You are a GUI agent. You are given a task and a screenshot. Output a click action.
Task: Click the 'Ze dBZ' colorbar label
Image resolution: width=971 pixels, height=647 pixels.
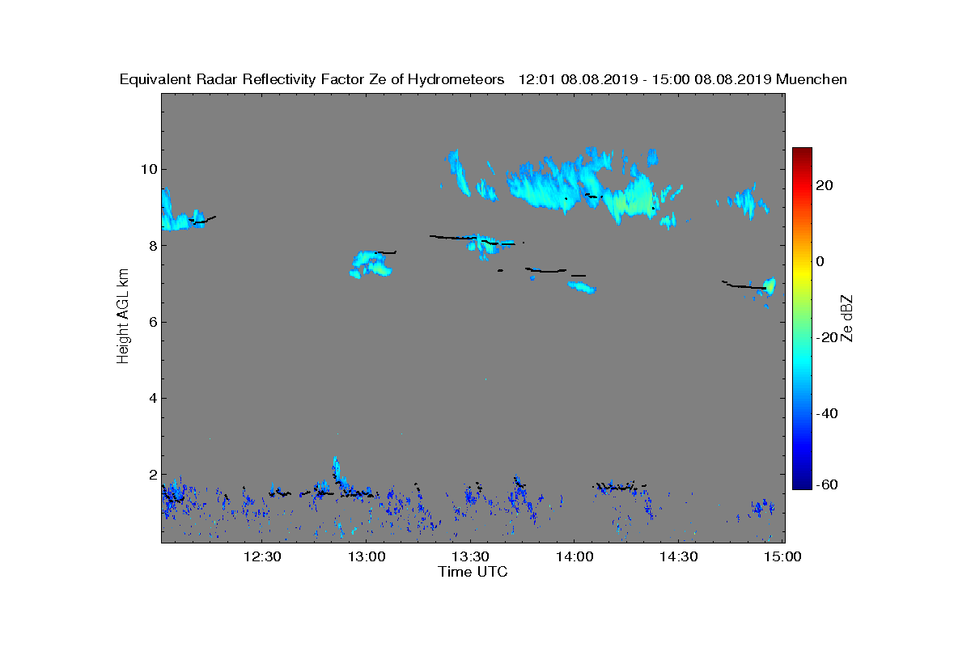click(x=848, y=318)
